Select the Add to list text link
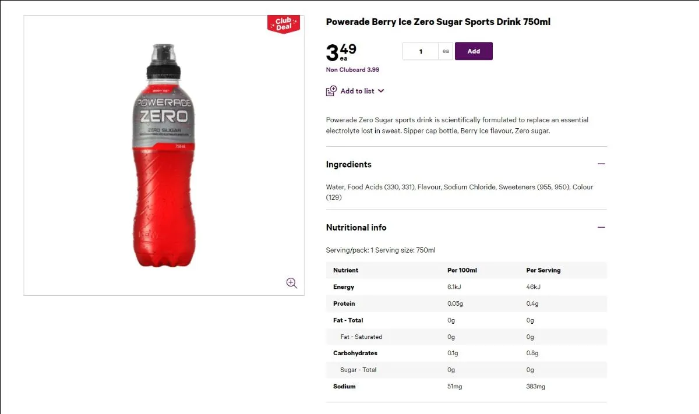699x414 pixels. click(x=358, y=91)
